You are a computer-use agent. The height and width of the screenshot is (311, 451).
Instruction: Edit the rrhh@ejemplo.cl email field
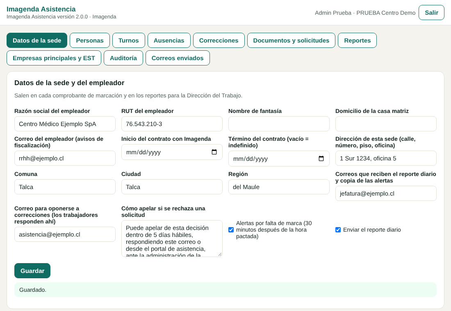click(x=65, y=158)
